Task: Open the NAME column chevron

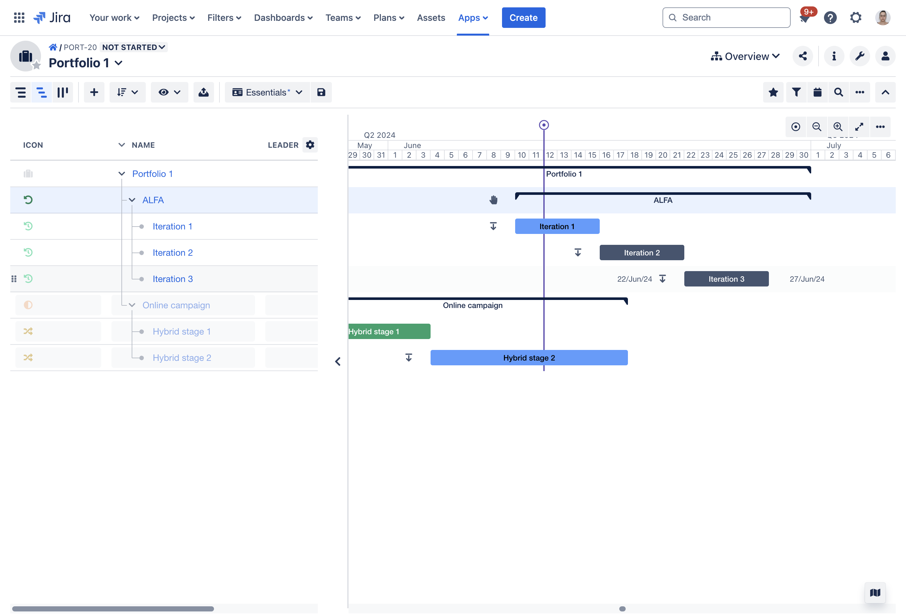Action: point(122,145)
